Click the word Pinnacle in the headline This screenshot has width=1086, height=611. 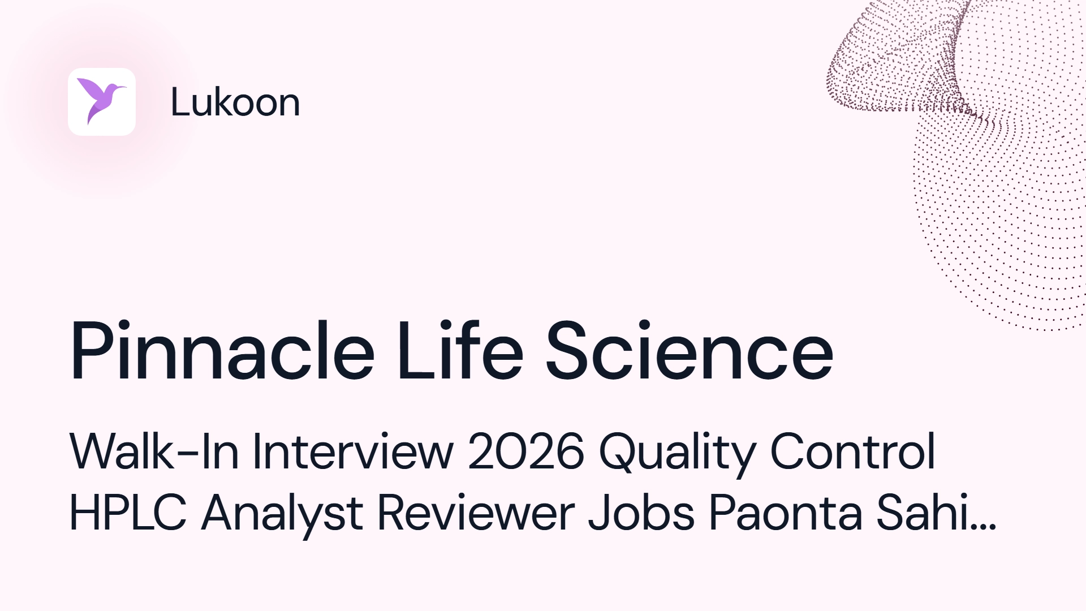(222, 351)
